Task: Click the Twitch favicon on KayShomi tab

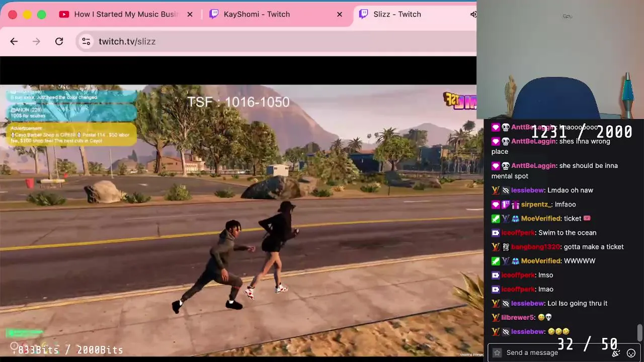Action: [x=214, y=14]
